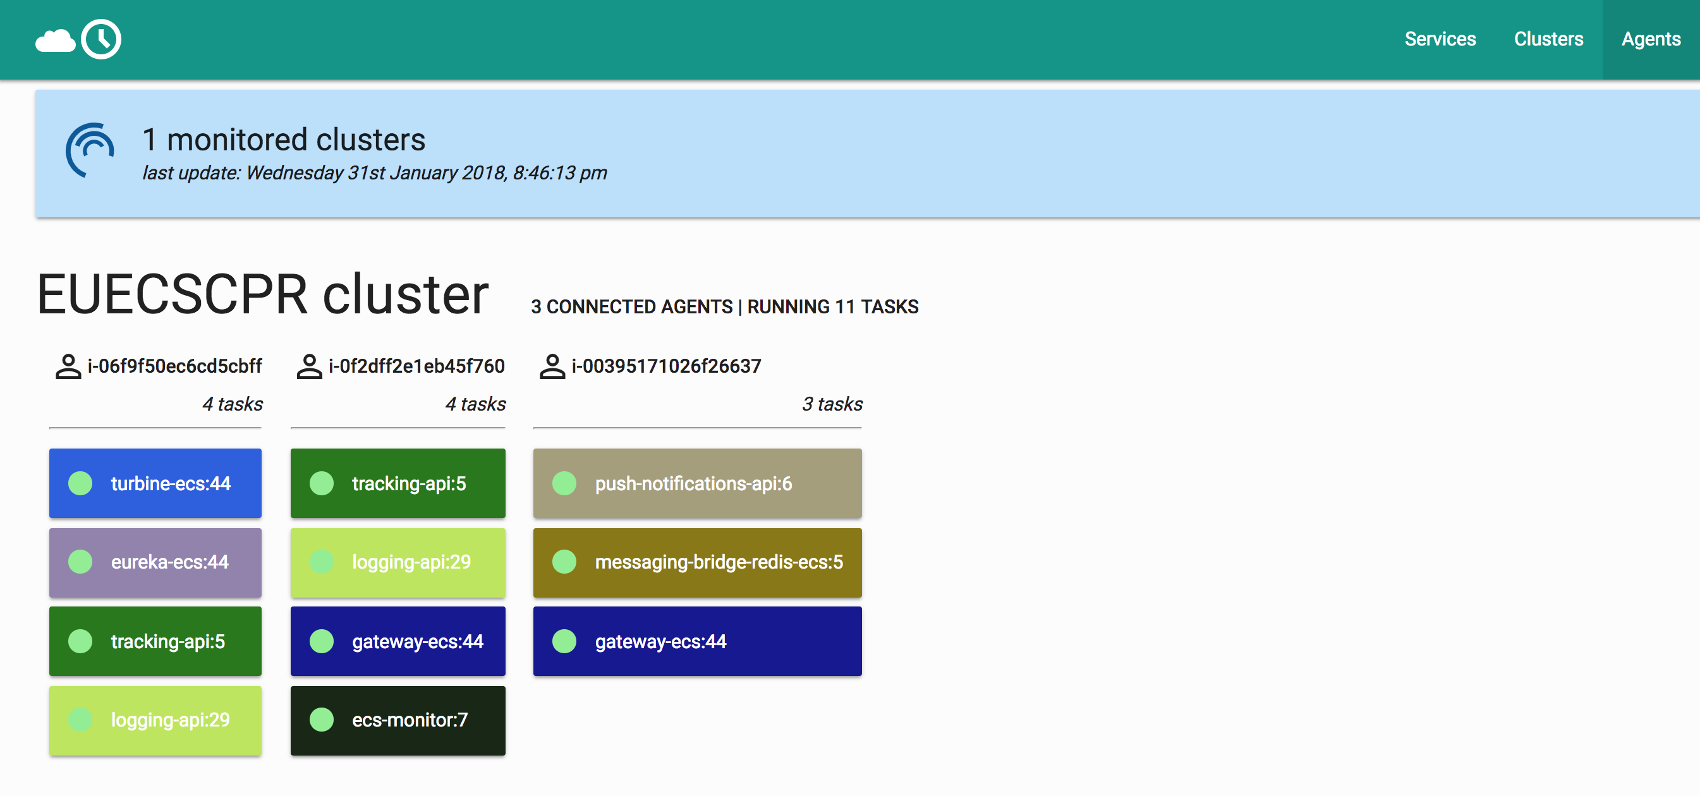Click the monitored clusters signal icon
The height and width of the screenshot is (796, 1700).
tap(90, 150)
